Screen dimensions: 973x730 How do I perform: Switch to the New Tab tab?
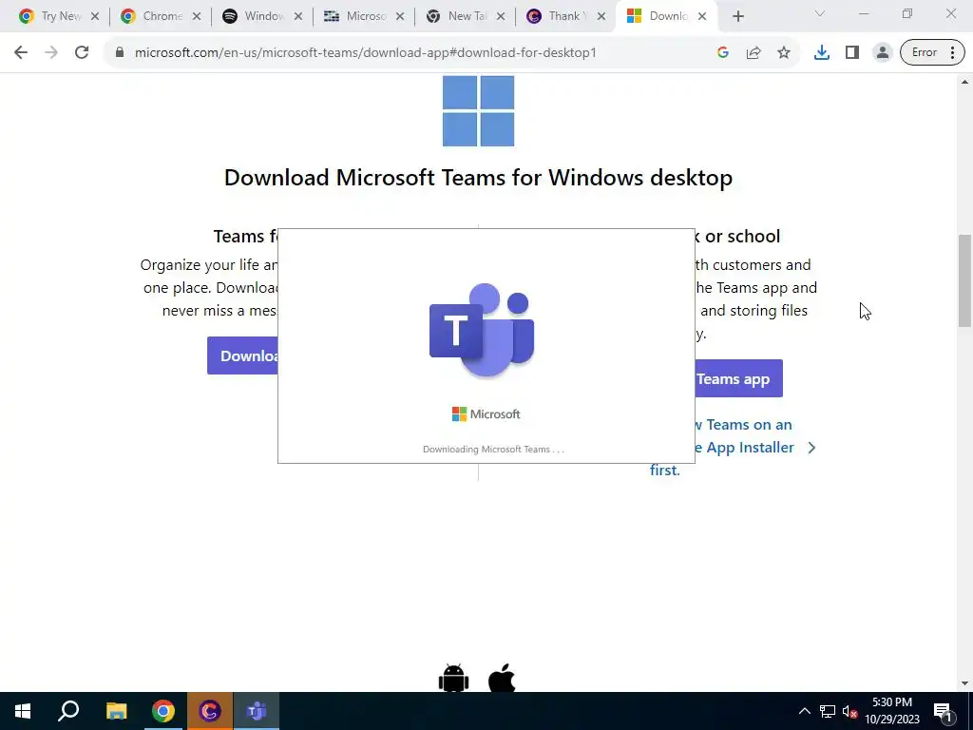466,16
